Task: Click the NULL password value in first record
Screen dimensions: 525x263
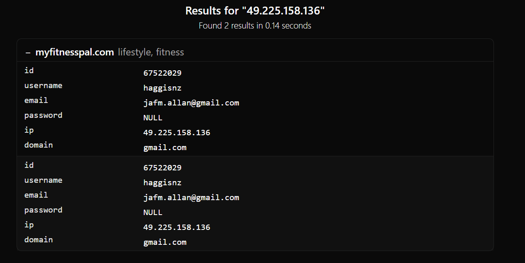Action: tap(153, 118)
